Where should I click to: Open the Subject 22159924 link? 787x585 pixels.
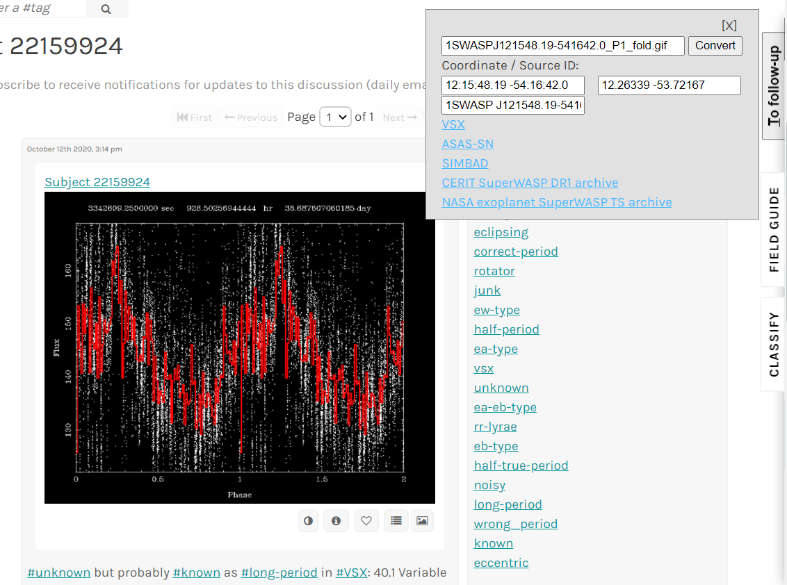[x=97, y=182]
